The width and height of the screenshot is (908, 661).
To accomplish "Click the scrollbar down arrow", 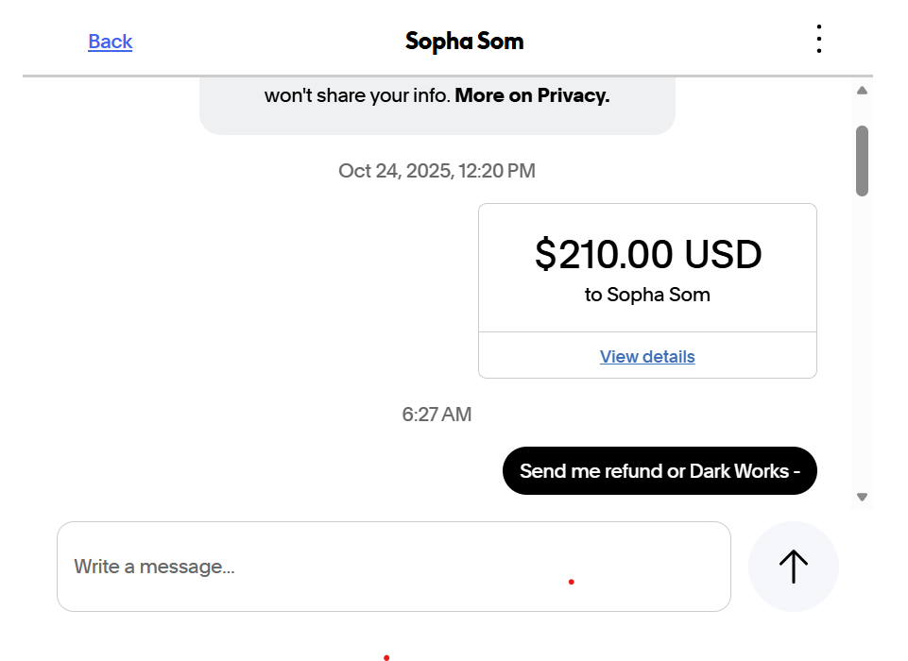I will click(861, 495).
